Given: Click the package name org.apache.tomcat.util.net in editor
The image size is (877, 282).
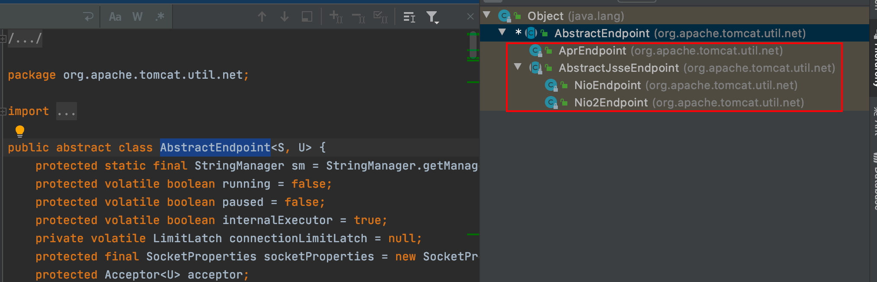Looking at the screenshot, I should (153, 75).
